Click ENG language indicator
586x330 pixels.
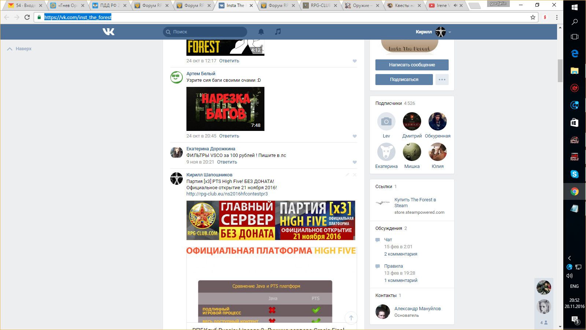(x=574, y=286)
